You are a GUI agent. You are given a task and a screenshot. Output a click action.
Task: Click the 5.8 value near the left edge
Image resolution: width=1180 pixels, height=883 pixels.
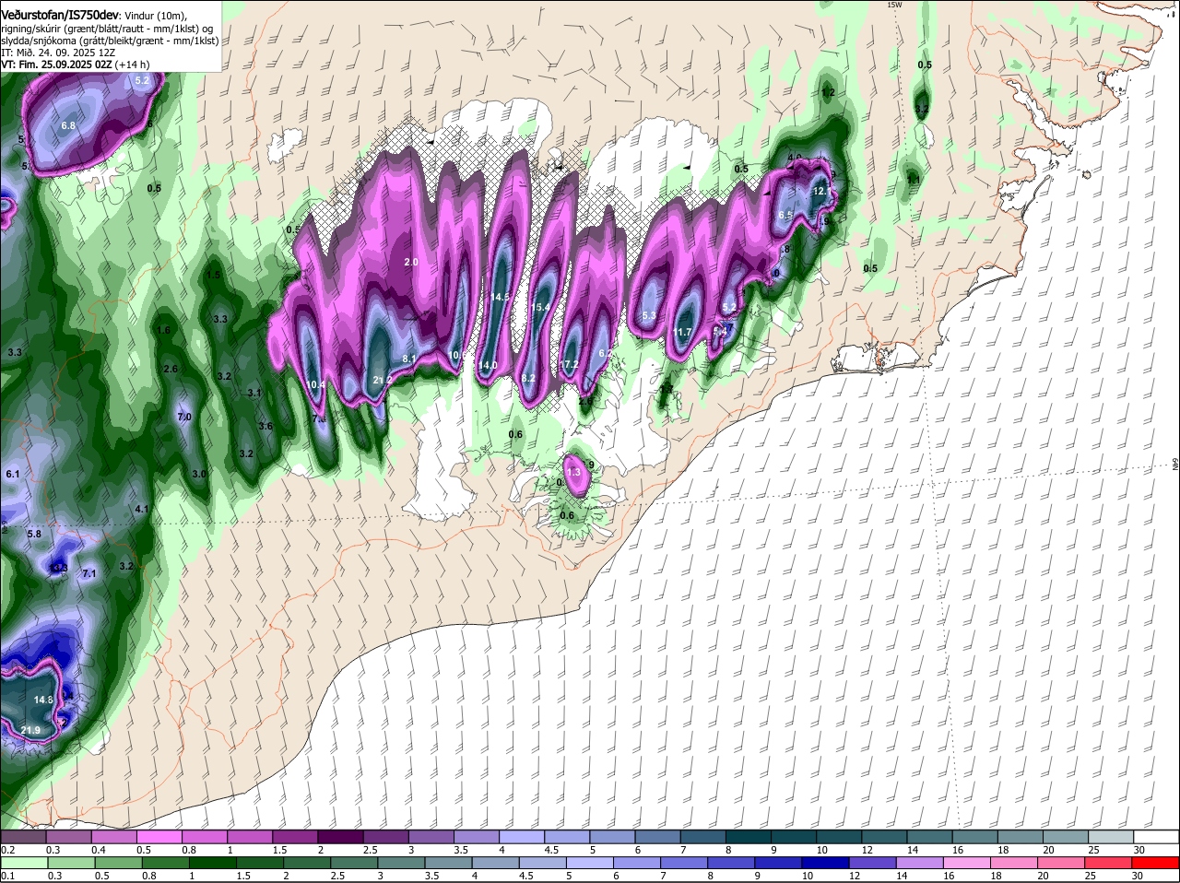point(34,534)
